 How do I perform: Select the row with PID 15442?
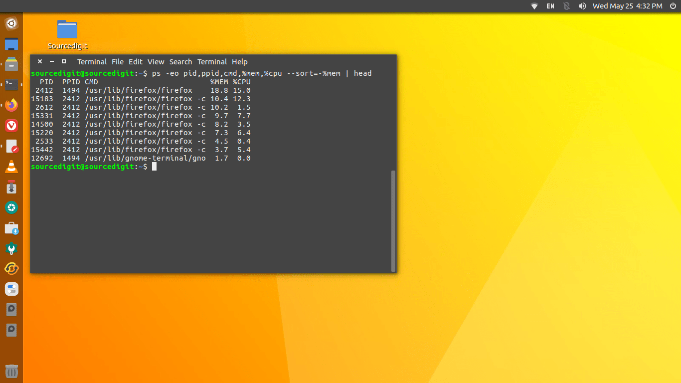click(141, 150)
